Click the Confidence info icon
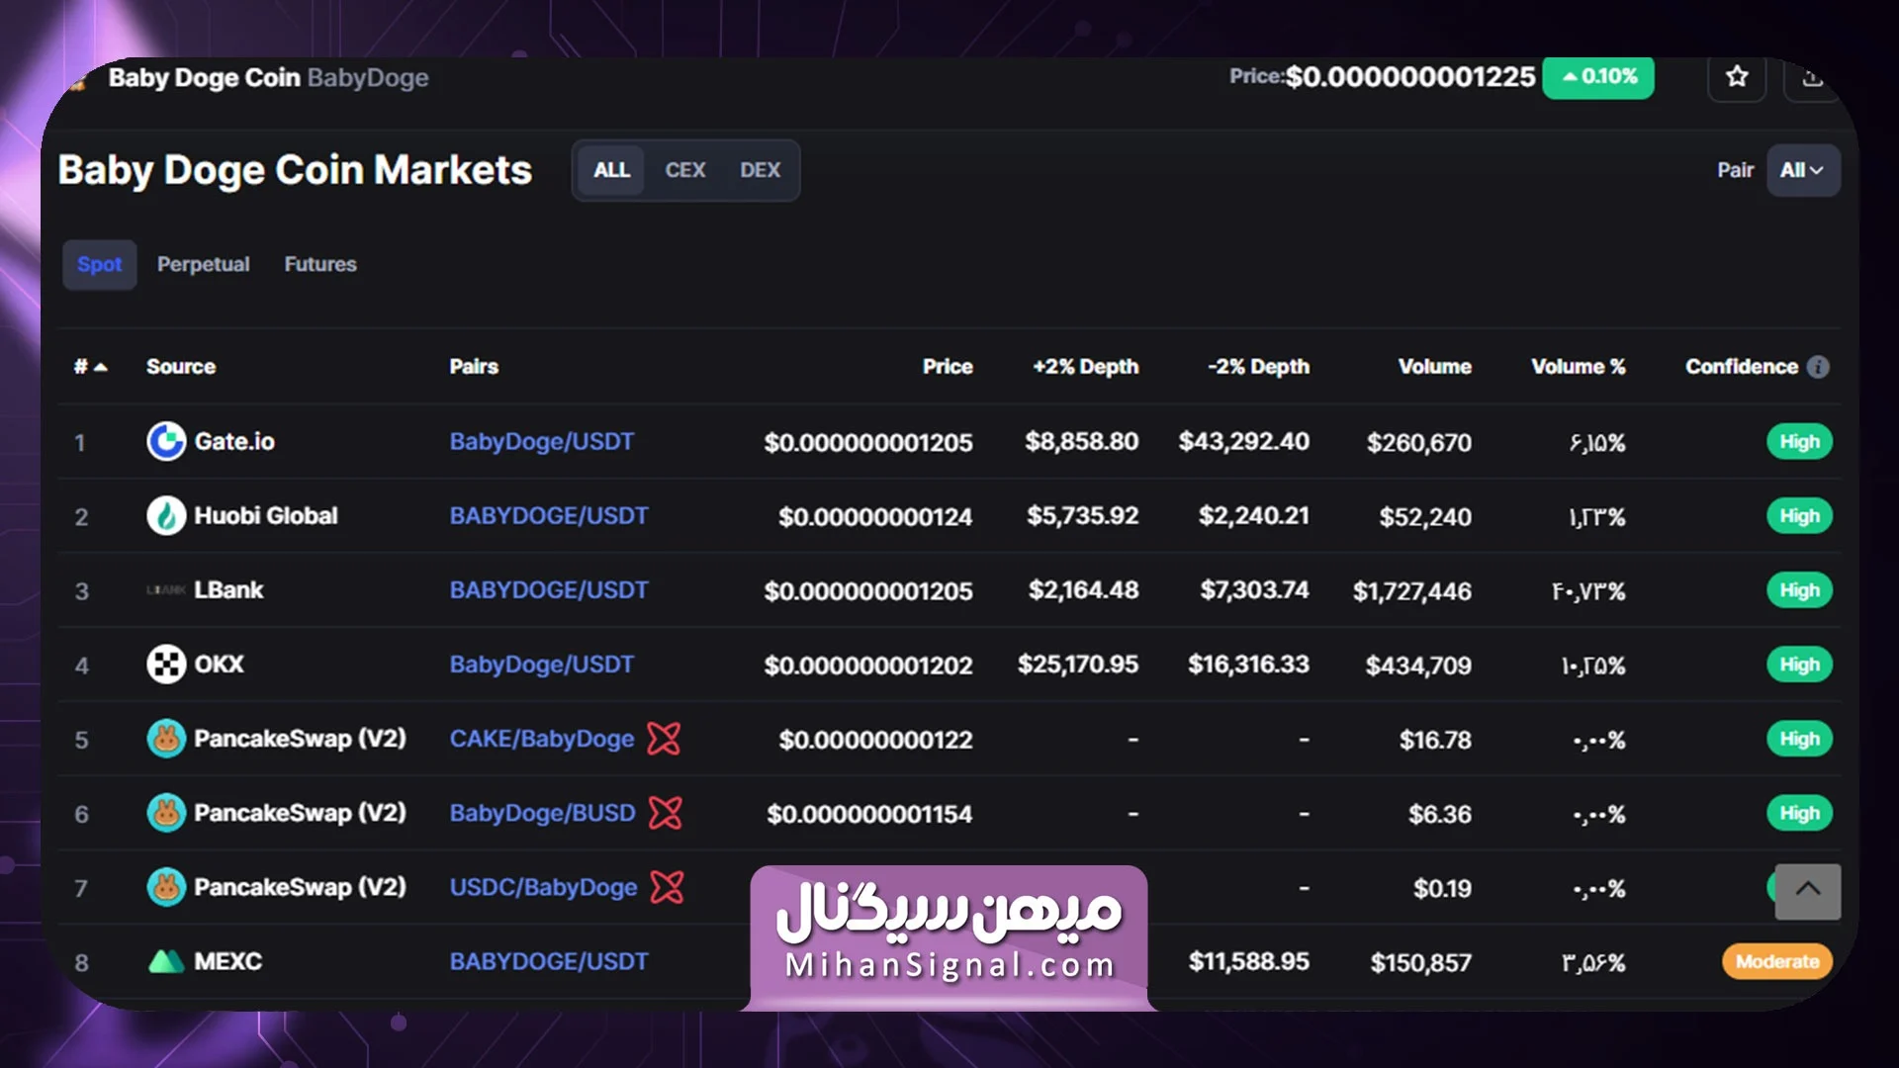Viewport: 1899px width, 1068px height. tap(1818, 367)
